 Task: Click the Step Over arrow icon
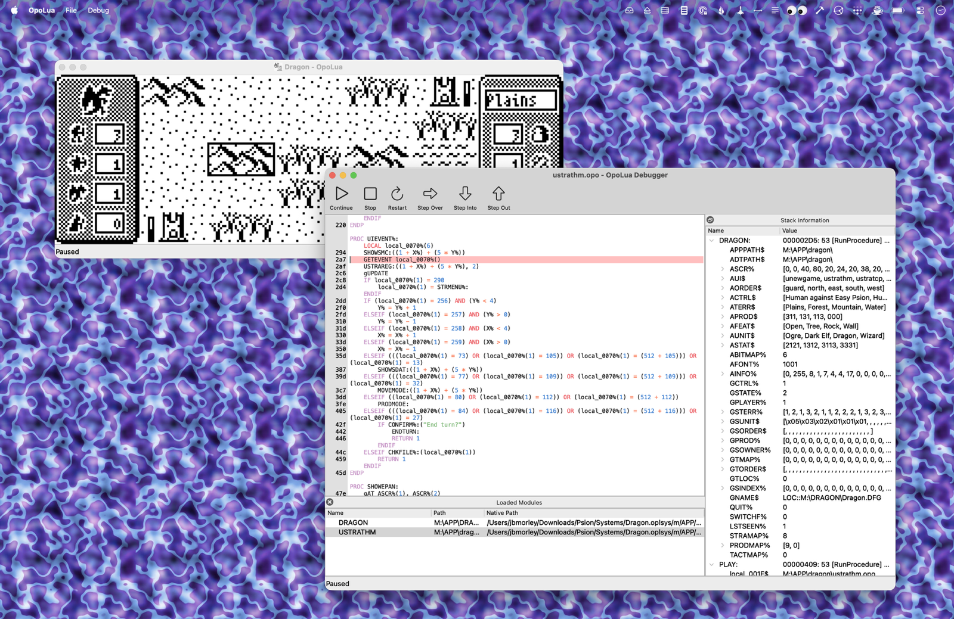tap(430, 194)
